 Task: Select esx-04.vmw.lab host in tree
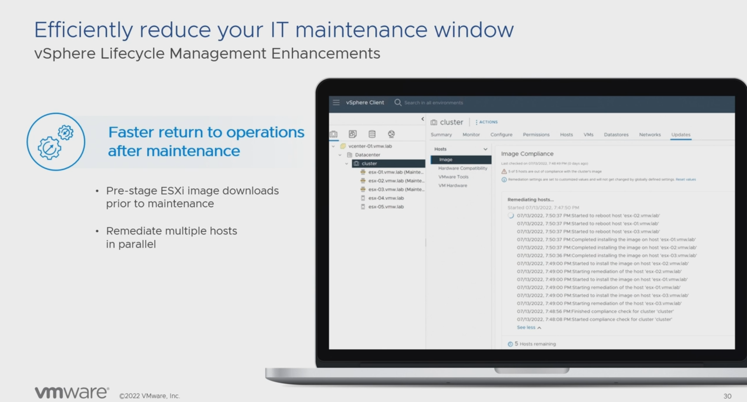pos(386,198)
